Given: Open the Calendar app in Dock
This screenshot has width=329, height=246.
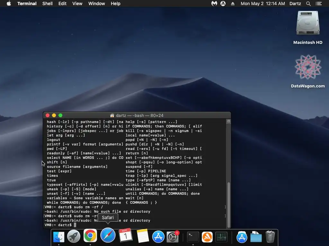Looking at the screenshot, I should point(126,235).
